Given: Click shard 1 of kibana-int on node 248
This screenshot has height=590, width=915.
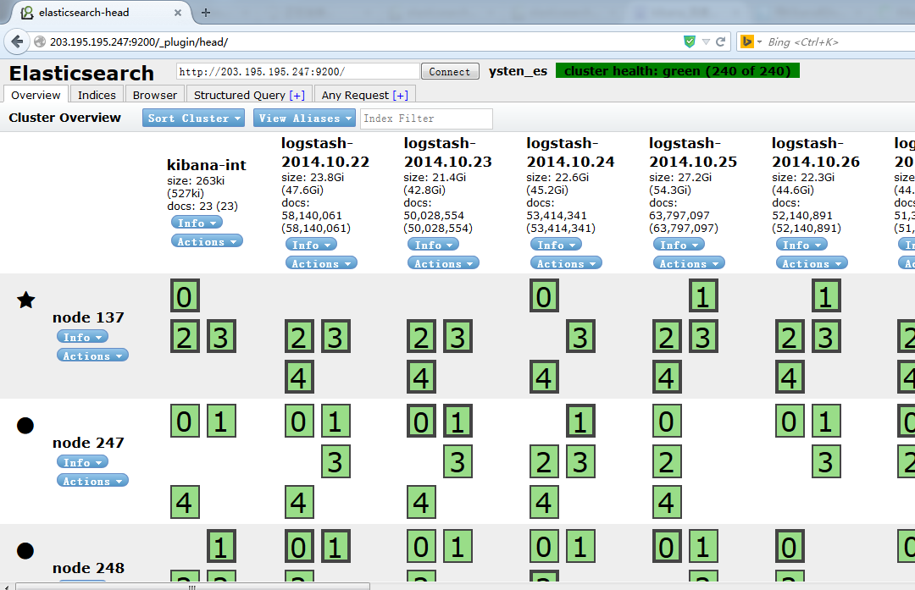Looking at the screenshot, I should pyautogui.click(x=221, y=546).
